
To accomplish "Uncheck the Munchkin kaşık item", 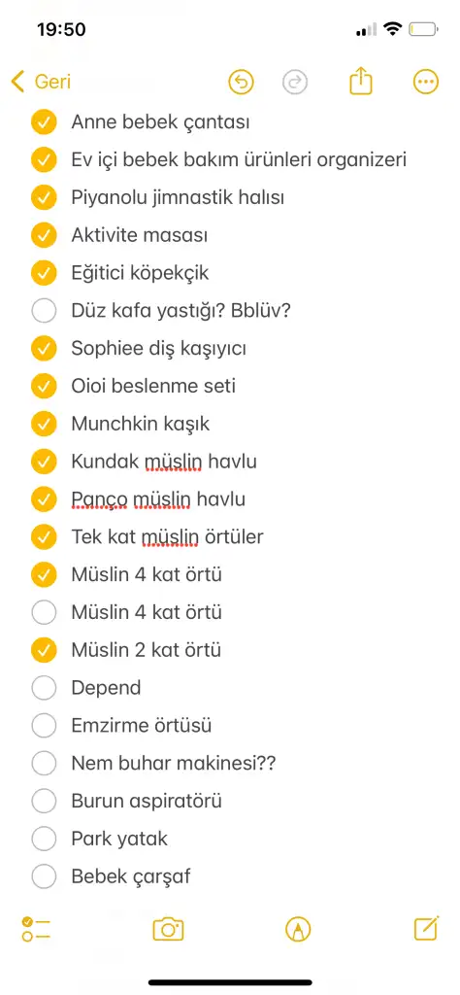I will [44, 424].
